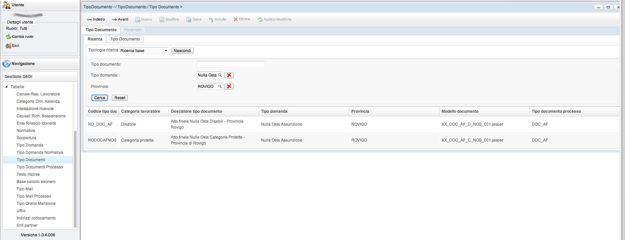
Task: Switch to Tipo Documento sub-tab
Action: coord(125,39)
